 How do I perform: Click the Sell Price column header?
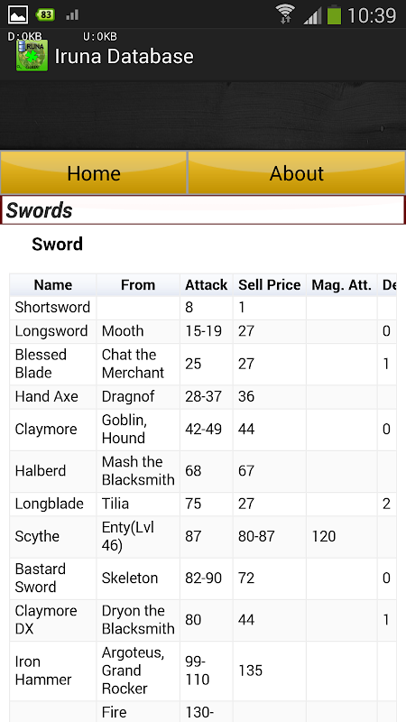coord(269,285)
